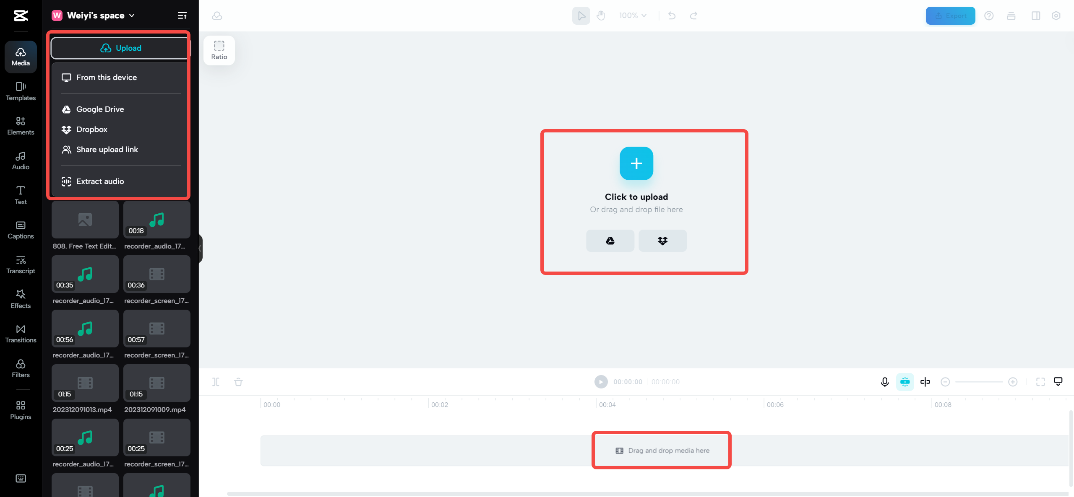The width and height of the screenshot is (1074, 497).
Task: Open the Text panel in the sidebar
Action: coord(20,194)
